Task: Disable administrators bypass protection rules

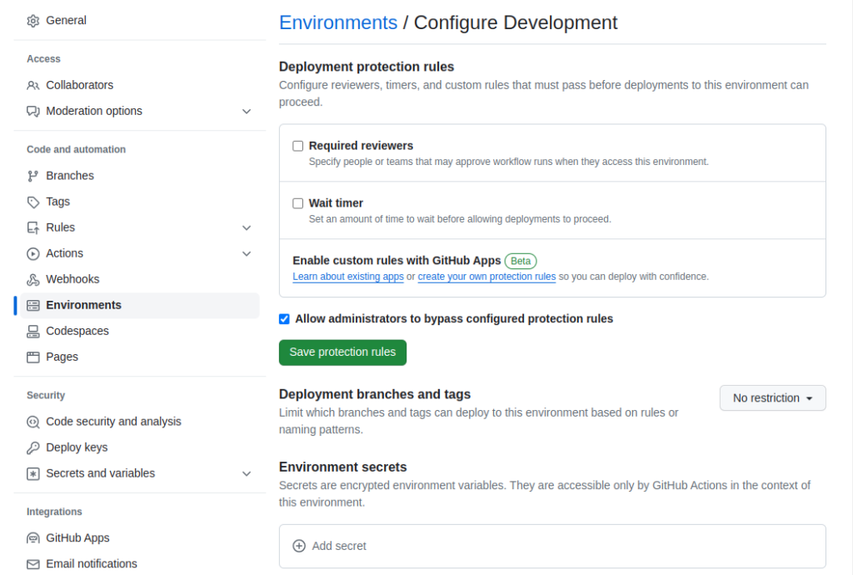Action: point(284,318)
